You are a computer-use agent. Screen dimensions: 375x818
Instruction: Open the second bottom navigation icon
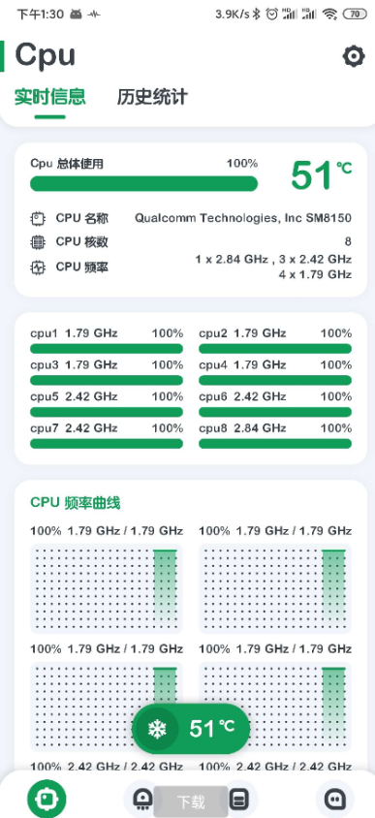142,799
